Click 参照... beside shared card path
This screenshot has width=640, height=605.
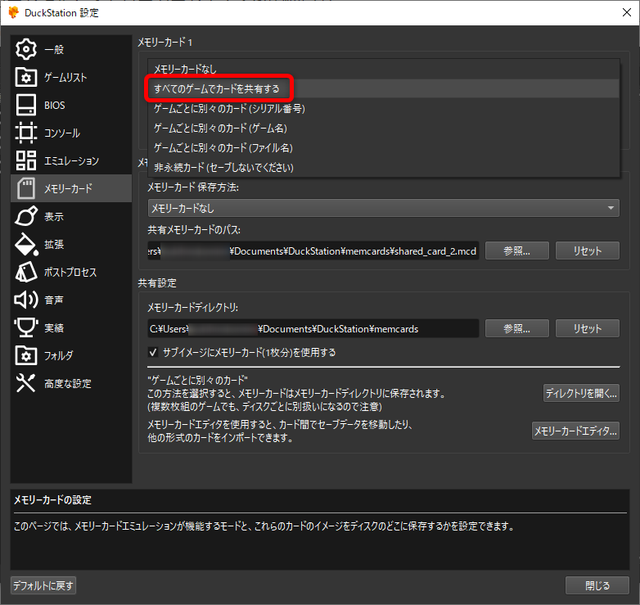pyautogui.click(x=516, y=251)
